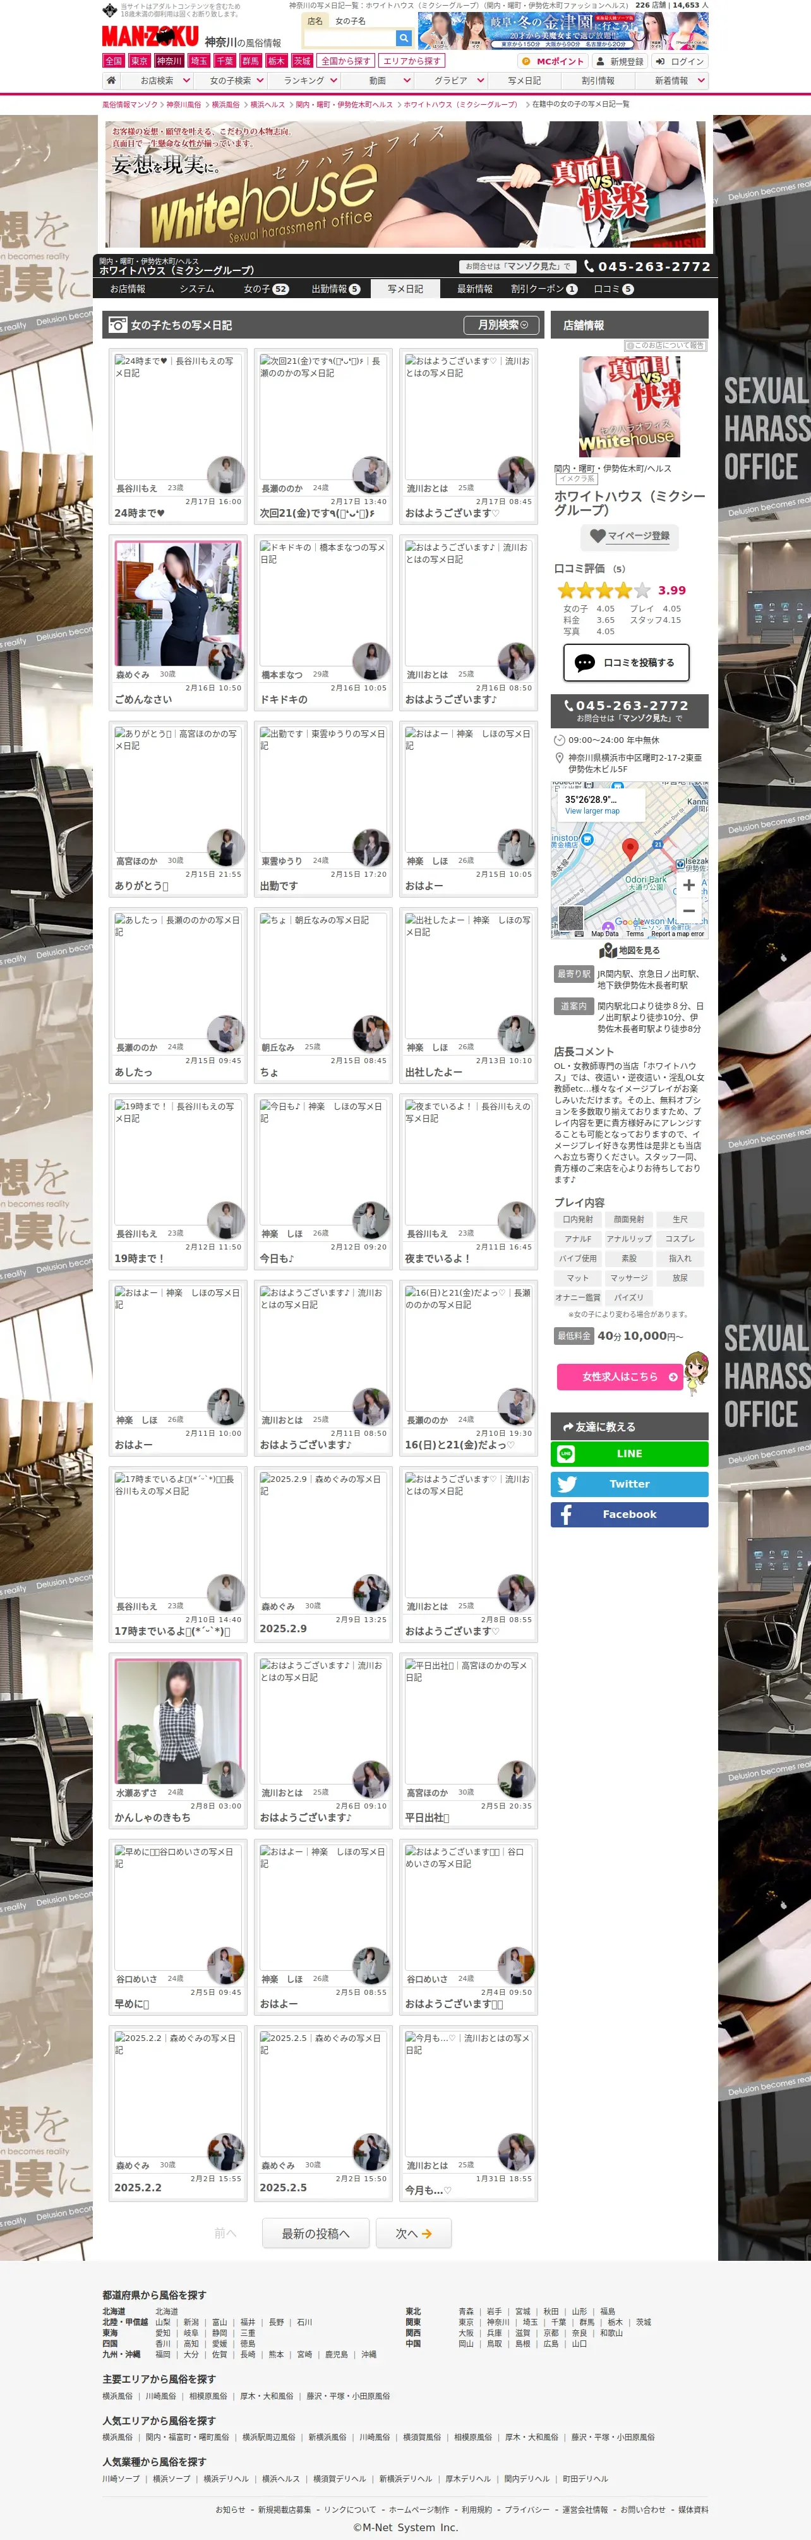Click 横浜ヘルス breadcrumb link
Screen dimensions: 811x2540
[x=267, y=104]
